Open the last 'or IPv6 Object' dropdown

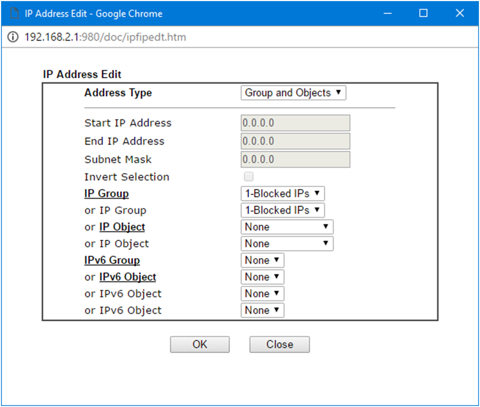tap(262, 310)
